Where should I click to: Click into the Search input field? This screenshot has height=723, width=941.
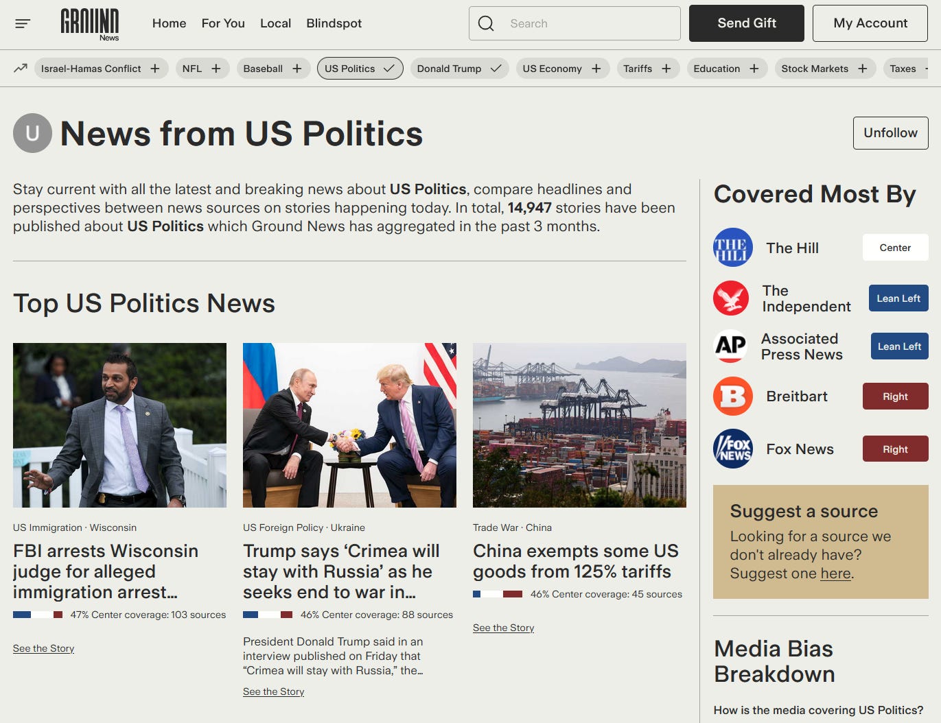click(574, 23)
